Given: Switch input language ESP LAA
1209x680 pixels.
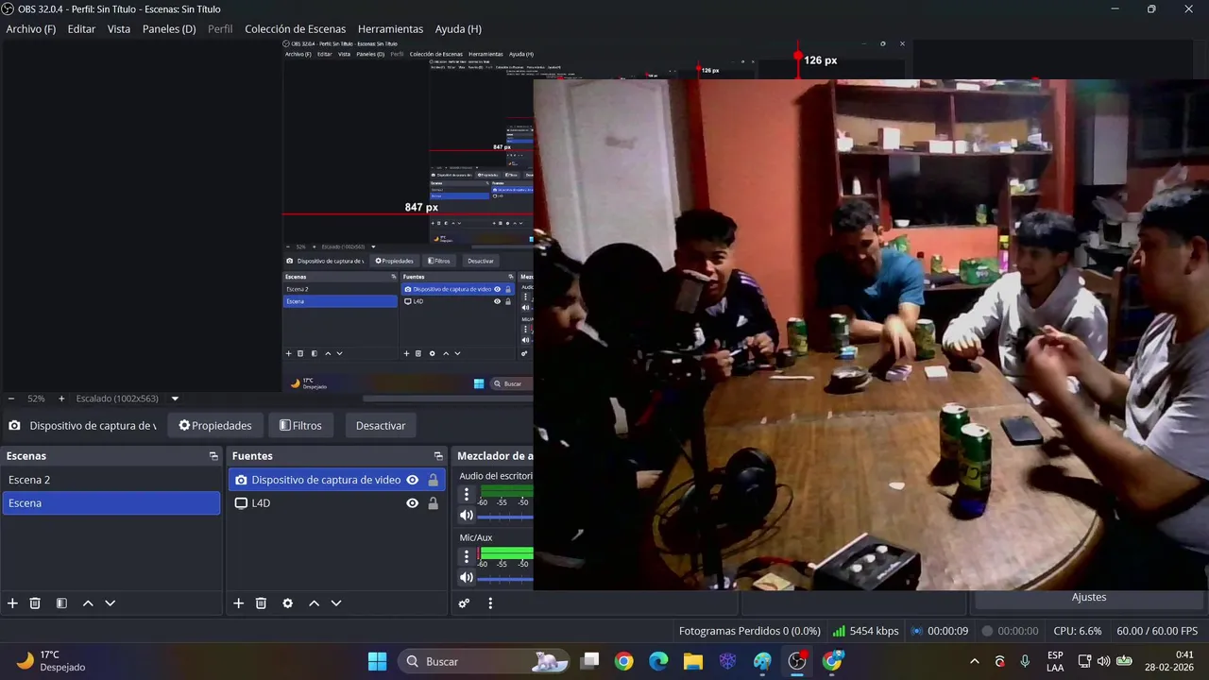Looking at the screenshot, I should click(x=1055, y=661).
